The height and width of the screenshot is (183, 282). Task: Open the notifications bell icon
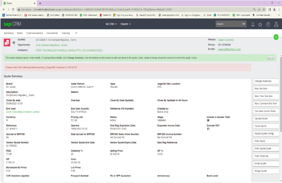(253, 24)
